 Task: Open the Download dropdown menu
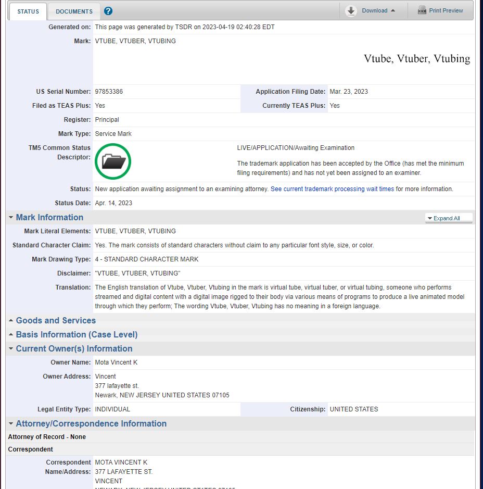378,10
